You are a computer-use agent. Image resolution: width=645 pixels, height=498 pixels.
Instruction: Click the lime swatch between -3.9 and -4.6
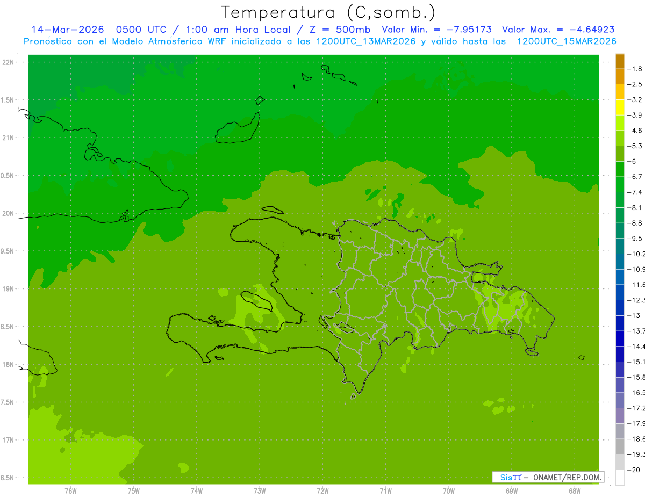point(620,123)
